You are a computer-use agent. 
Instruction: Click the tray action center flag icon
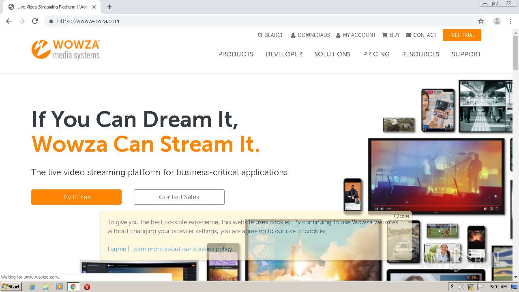pos(480,287)
